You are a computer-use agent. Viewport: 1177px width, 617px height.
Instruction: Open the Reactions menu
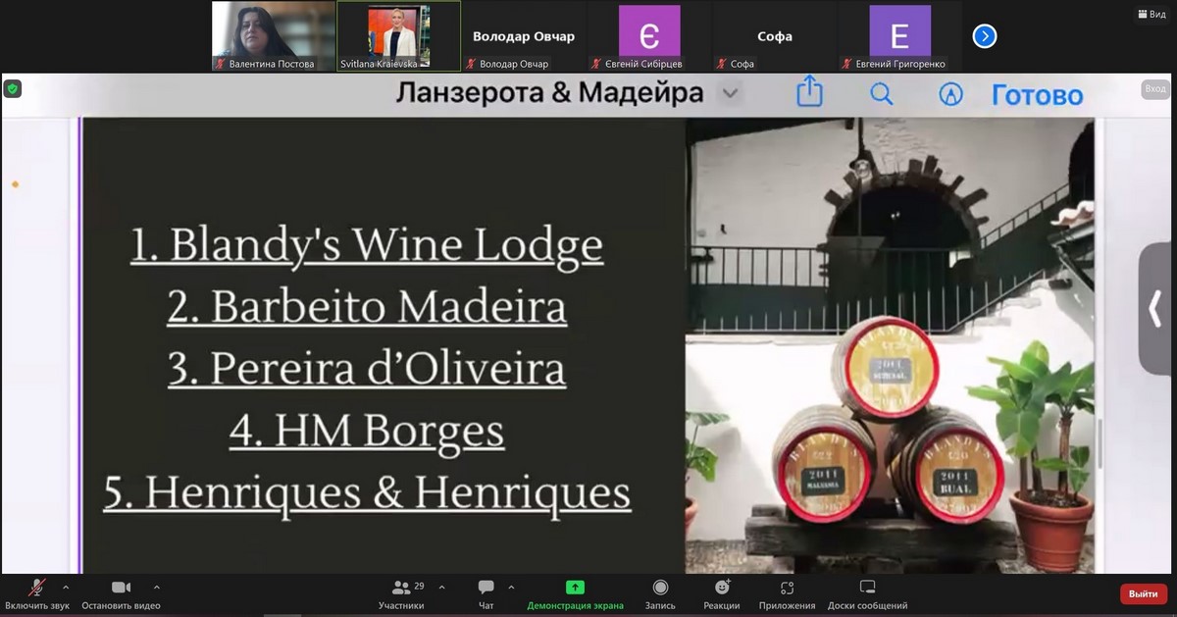pyautogui.click(x=722, y=593)
